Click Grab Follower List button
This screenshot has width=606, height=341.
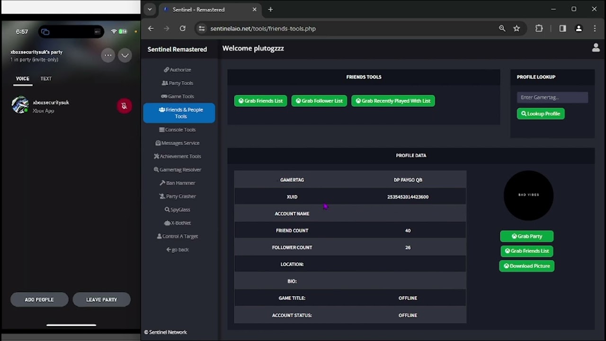click(x=319, y=101)
